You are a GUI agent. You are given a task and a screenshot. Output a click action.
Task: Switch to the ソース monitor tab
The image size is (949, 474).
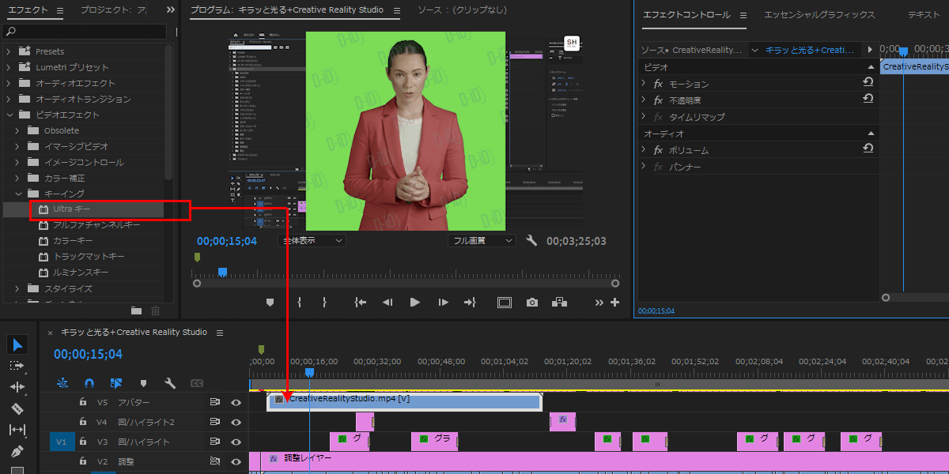click(462, 10)
